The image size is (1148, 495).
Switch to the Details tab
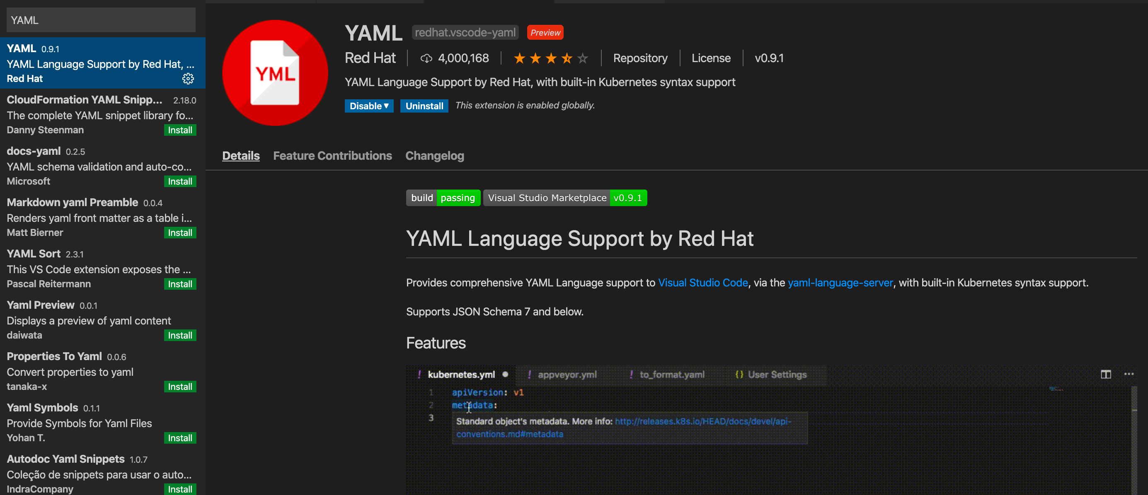[x=241, y=156]
